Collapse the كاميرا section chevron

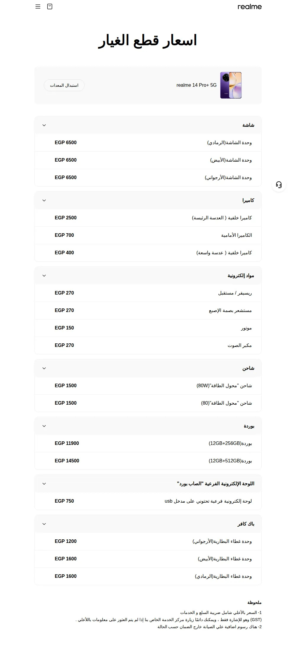[x=44, y=200]
